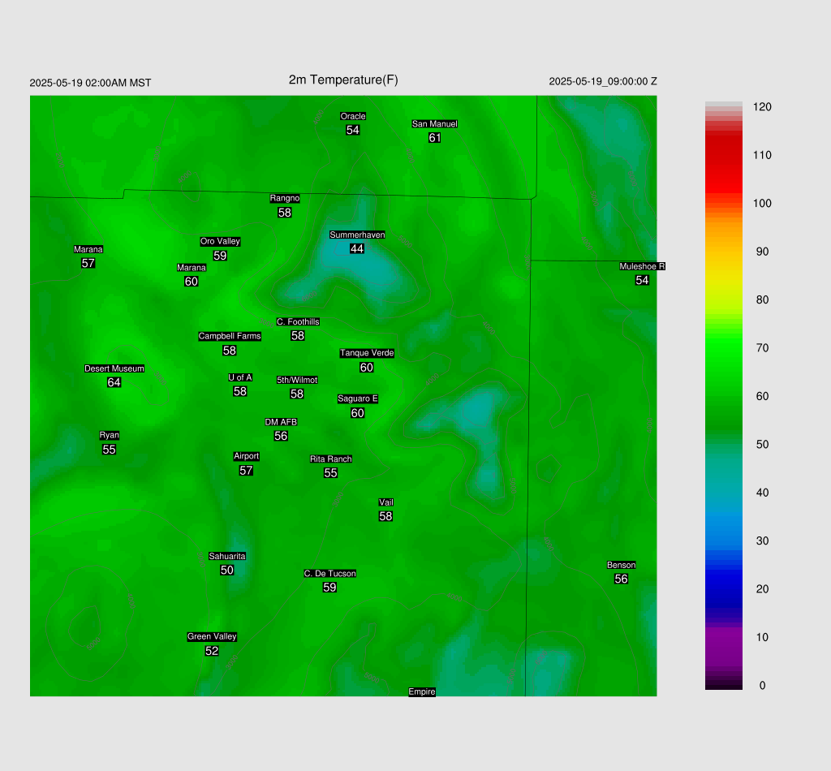This screenshot has width=831, height=771.
Task: Click the DM AFB station label
Action: tap(281, 422)
